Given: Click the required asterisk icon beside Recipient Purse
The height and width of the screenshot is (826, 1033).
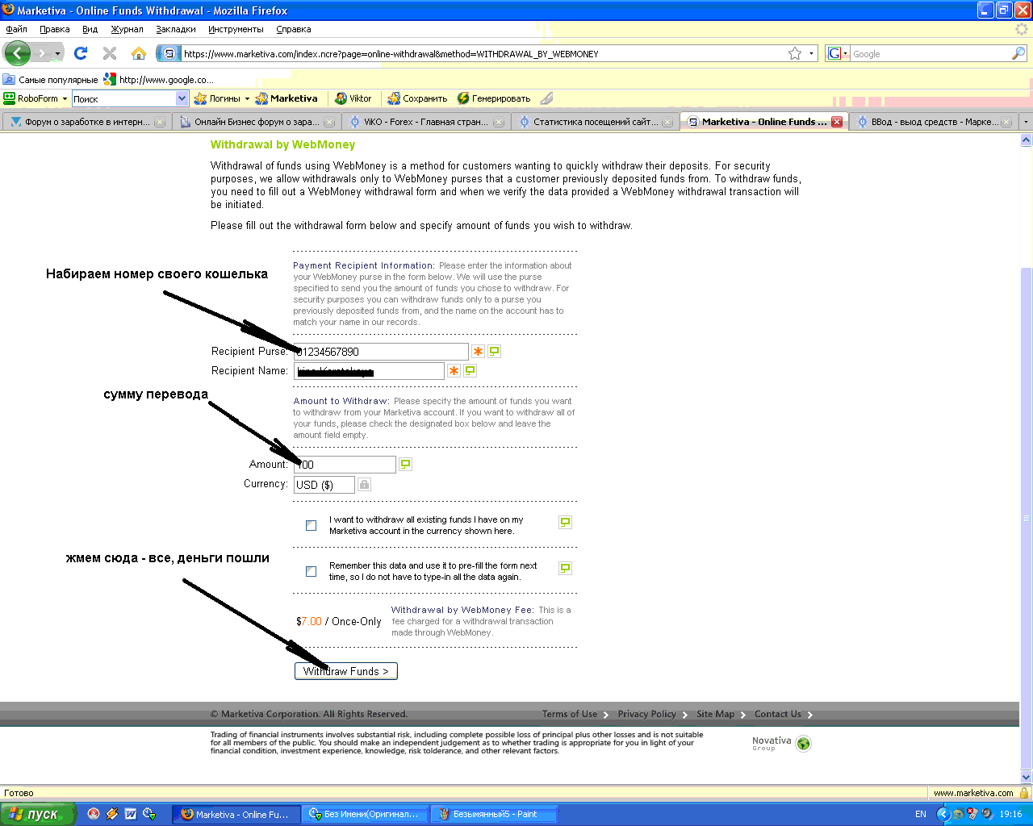Looking at the screenshot, I should pyautogui.click(x=479, y=352).
